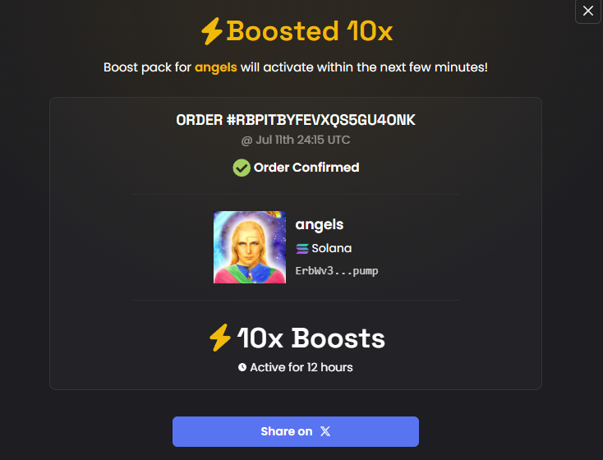Click the yellow angels link in subtitle
This screenshot has height=460, width=603.
click(x=216, y=67)
